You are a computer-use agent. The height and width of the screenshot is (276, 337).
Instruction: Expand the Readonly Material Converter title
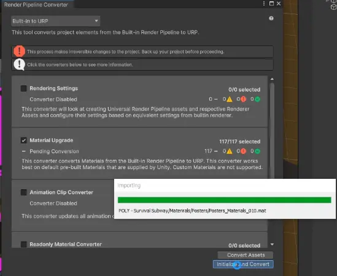coord(66,244)
